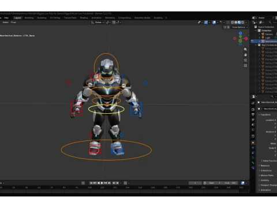Viewport: 277px width, 208px height.
Task: Toggle Show Gizmo button in header
Action: pos(206,23)
